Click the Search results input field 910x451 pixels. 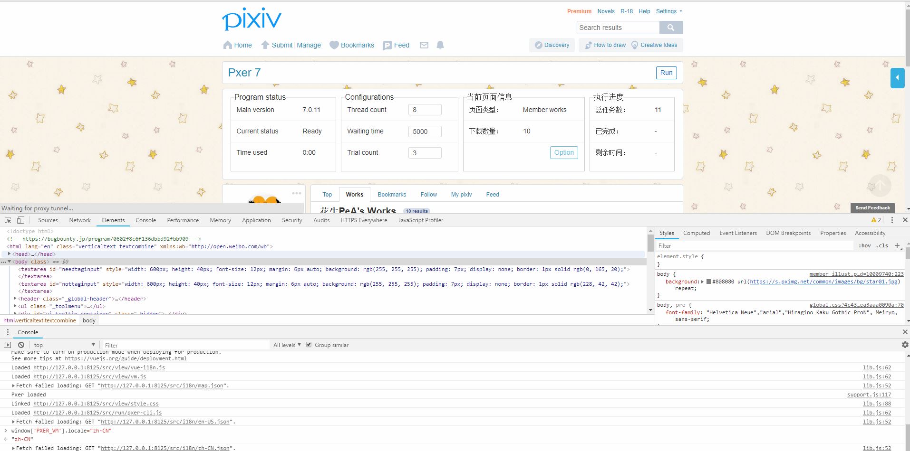(618, 28)
